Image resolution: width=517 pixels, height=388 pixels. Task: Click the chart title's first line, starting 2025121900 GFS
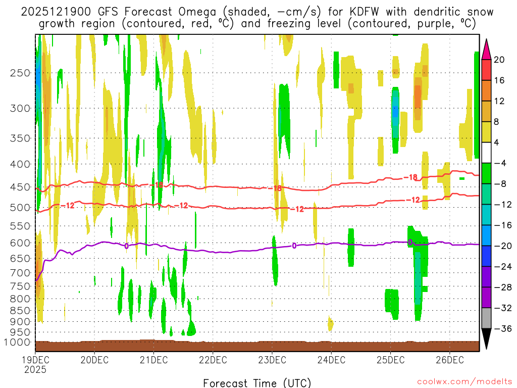point(257,12)
